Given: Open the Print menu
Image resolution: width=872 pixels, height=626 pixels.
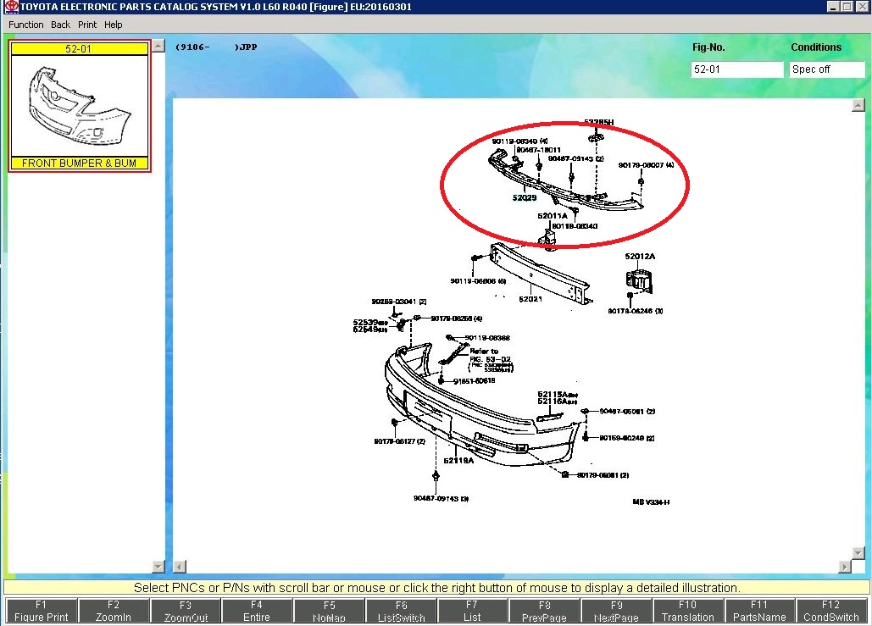Looking at the screenshot, I should click(x=86, y=25).
